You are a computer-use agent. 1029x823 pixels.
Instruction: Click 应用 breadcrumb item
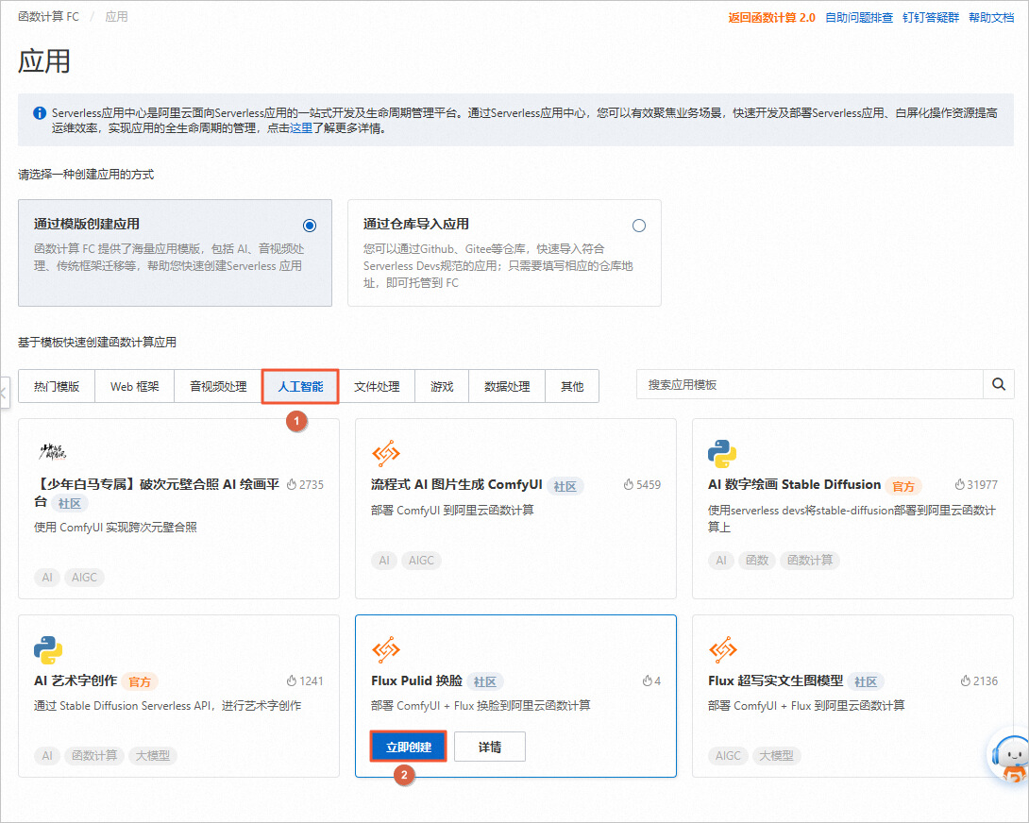click(x=116, y=16)
